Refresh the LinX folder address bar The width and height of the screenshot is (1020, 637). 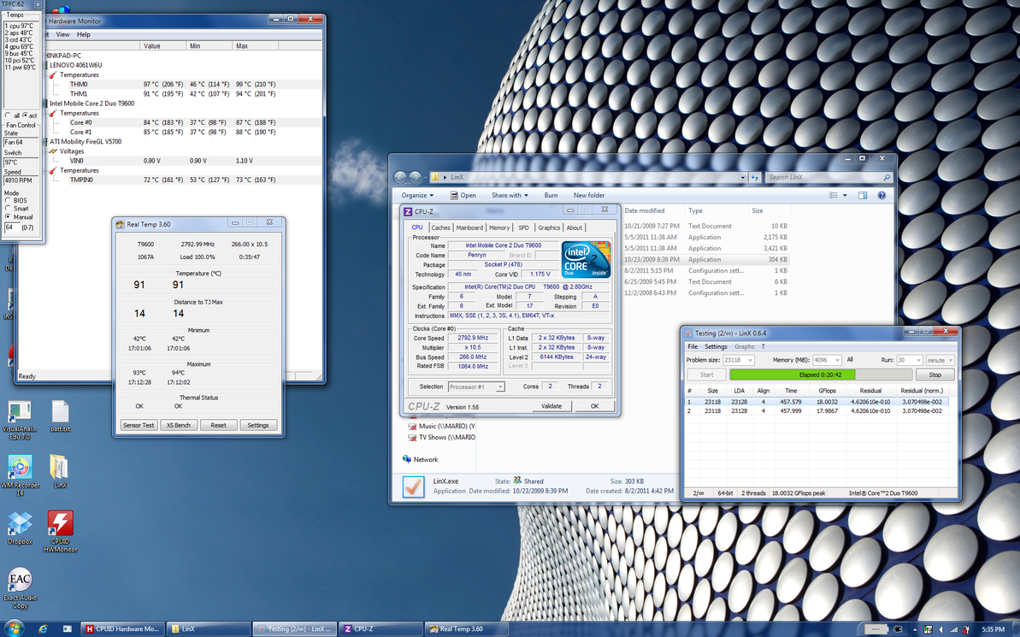click(x=755, y=177)
